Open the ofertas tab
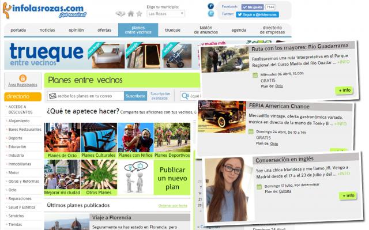The image size is (369, 230). 104,30
